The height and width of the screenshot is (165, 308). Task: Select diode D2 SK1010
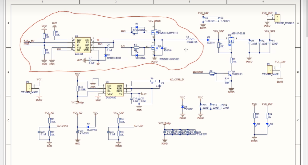(208, 40)
